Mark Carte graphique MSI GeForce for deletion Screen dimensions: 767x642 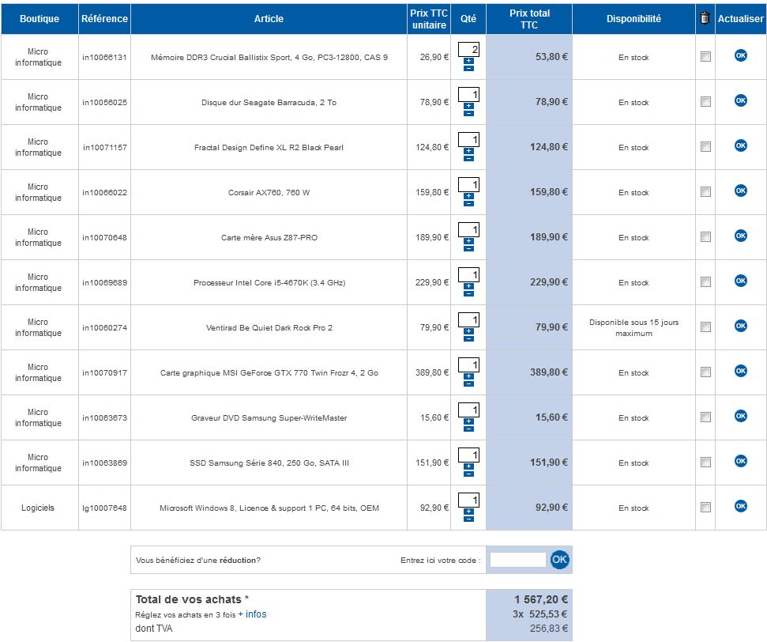(705, 372)
